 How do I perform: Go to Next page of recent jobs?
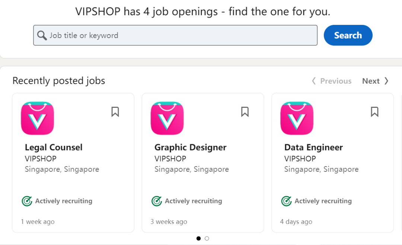tap(375, 81)
